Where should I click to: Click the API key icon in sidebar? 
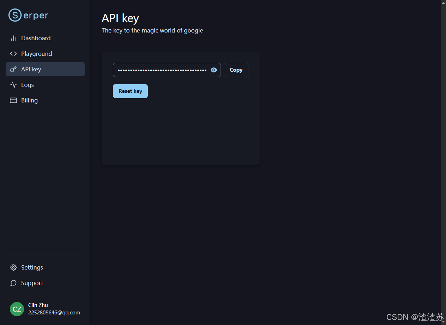13,69
